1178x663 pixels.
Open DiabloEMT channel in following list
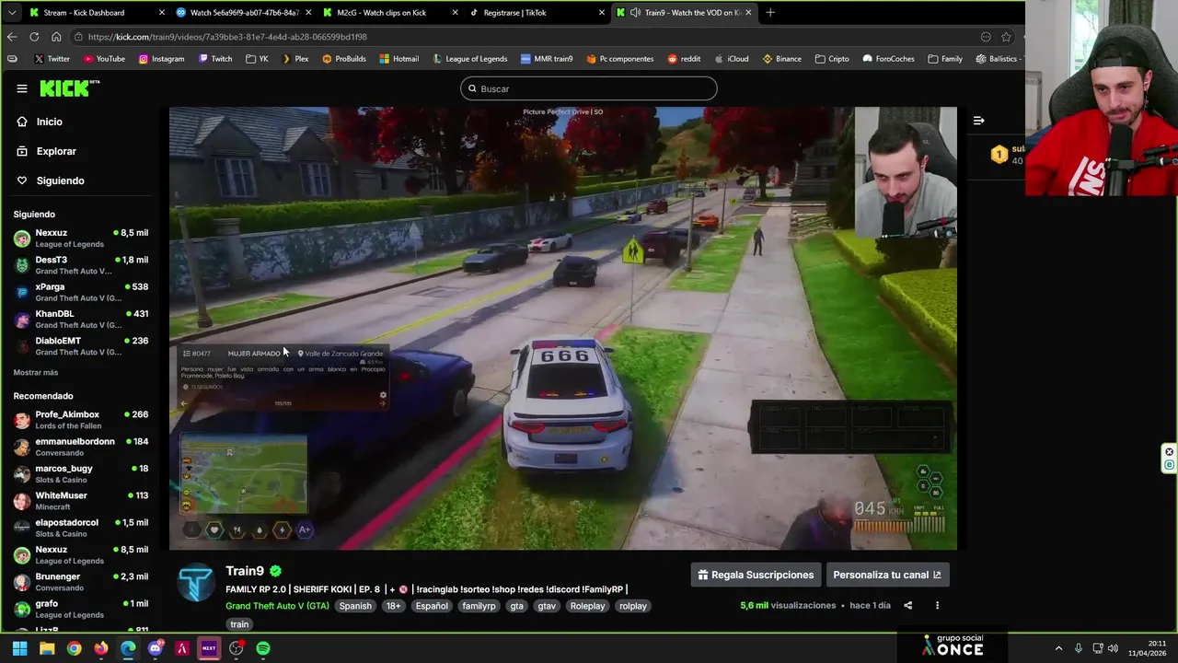click(81, 346)
